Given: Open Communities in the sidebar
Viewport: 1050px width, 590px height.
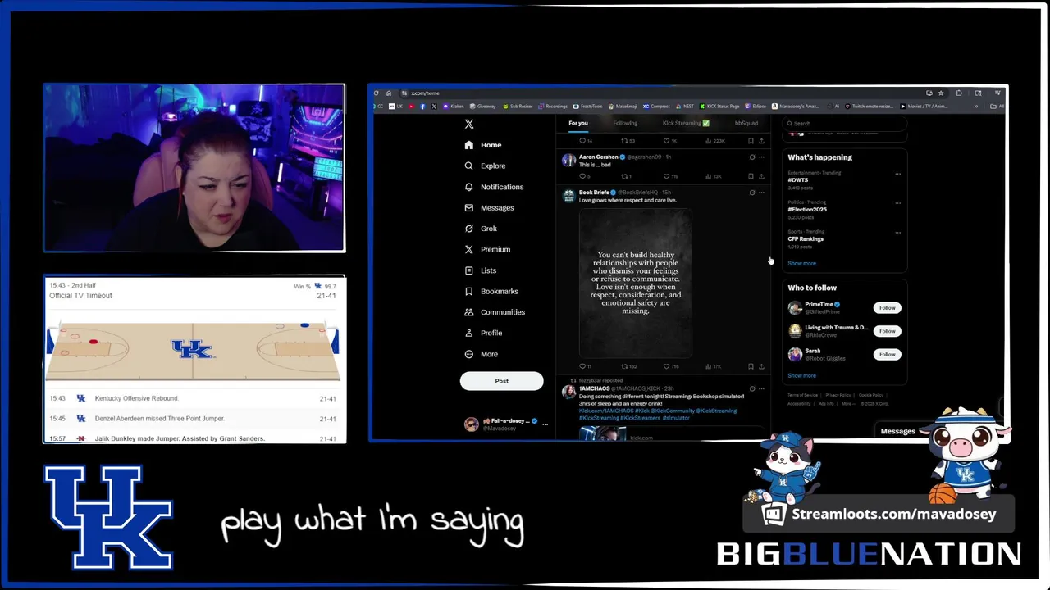Looking at the screenshot, I should click(x=495, y=312).
